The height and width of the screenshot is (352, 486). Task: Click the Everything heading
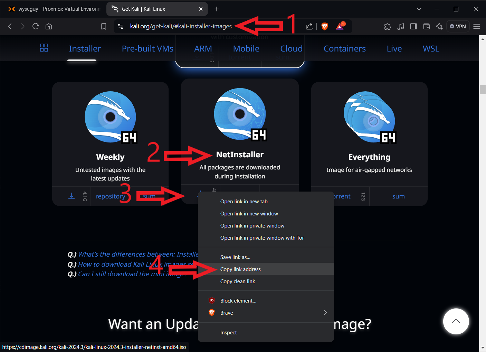369,157
